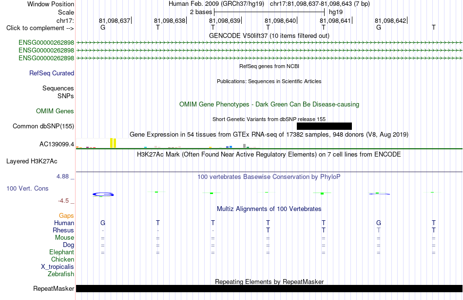This screenshot has width=463, height=300.
Task: Select the Chicken alignment row label
Action: click(62, 259)
